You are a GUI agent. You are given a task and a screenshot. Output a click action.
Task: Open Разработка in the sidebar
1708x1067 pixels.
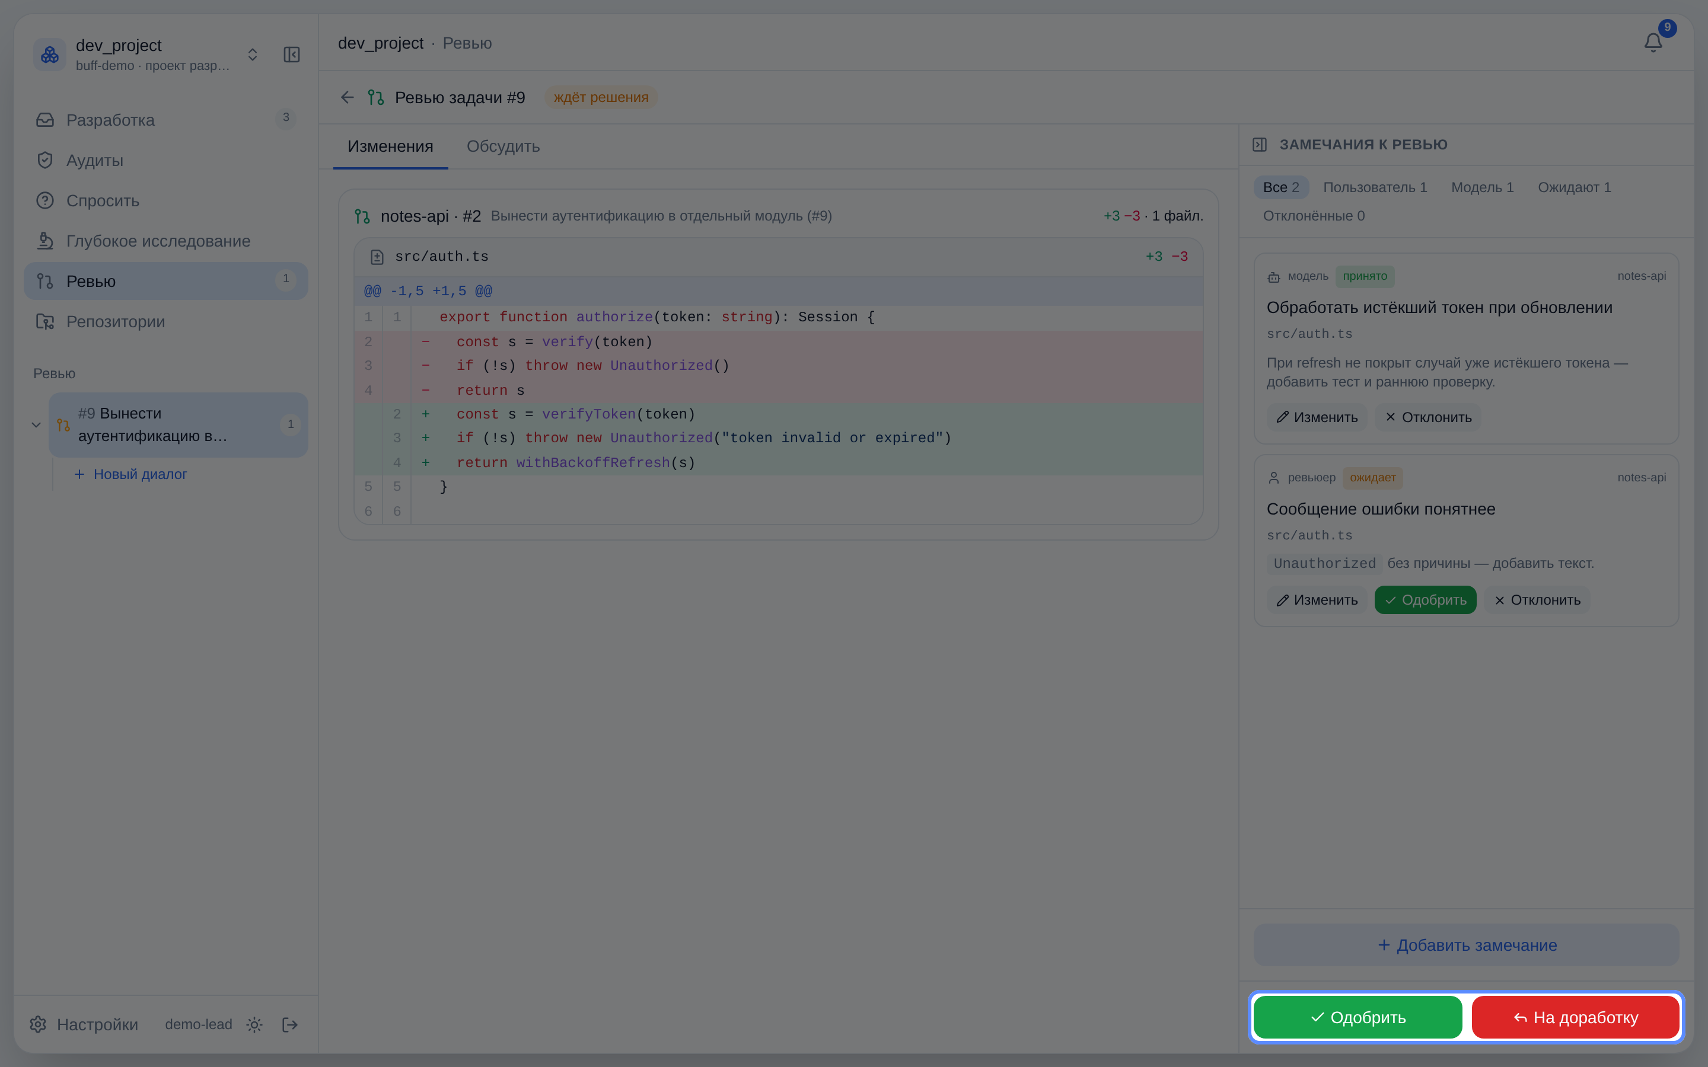(x=166, y=120)
